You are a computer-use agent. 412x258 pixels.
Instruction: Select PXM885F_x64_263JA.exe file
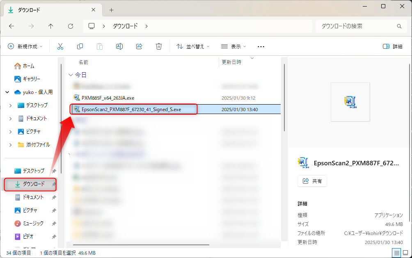click(108, 98)
